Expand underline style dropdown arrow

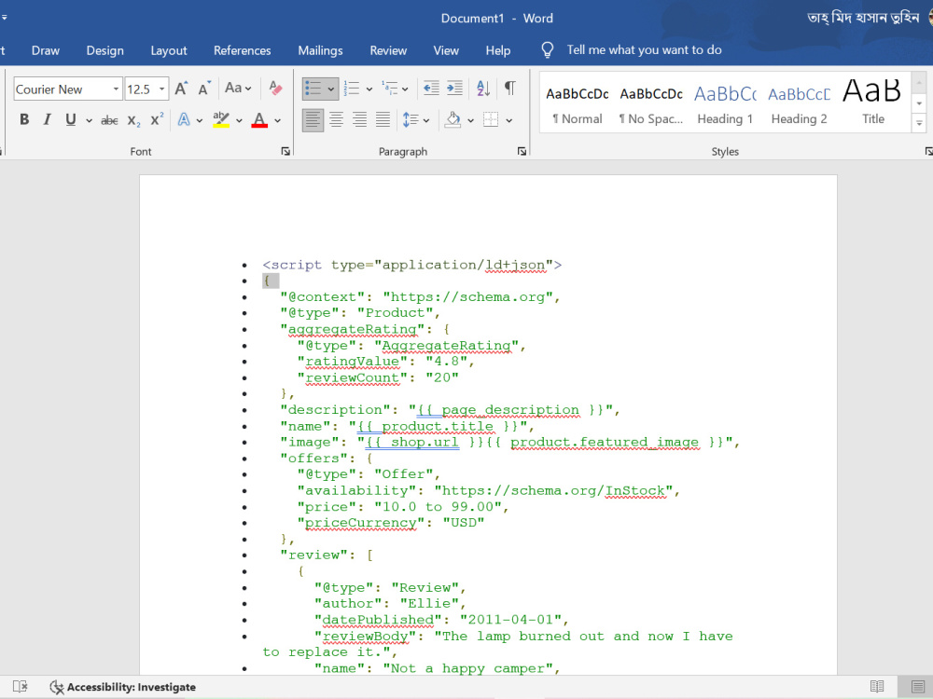[x=89, y=120]
